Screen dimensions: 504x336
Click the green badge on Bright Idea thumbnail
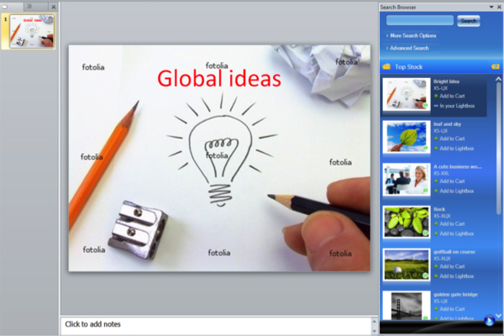(425, 106)
